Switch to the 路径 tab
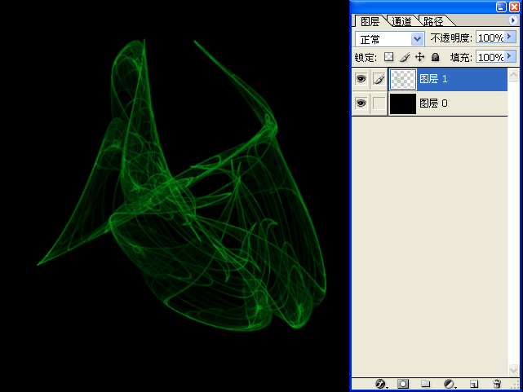523x392 pixels. (433, 21)
